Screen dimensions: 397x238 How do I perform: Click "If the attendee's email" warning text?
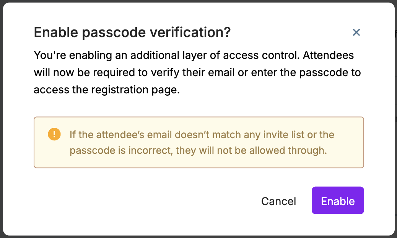120,135
